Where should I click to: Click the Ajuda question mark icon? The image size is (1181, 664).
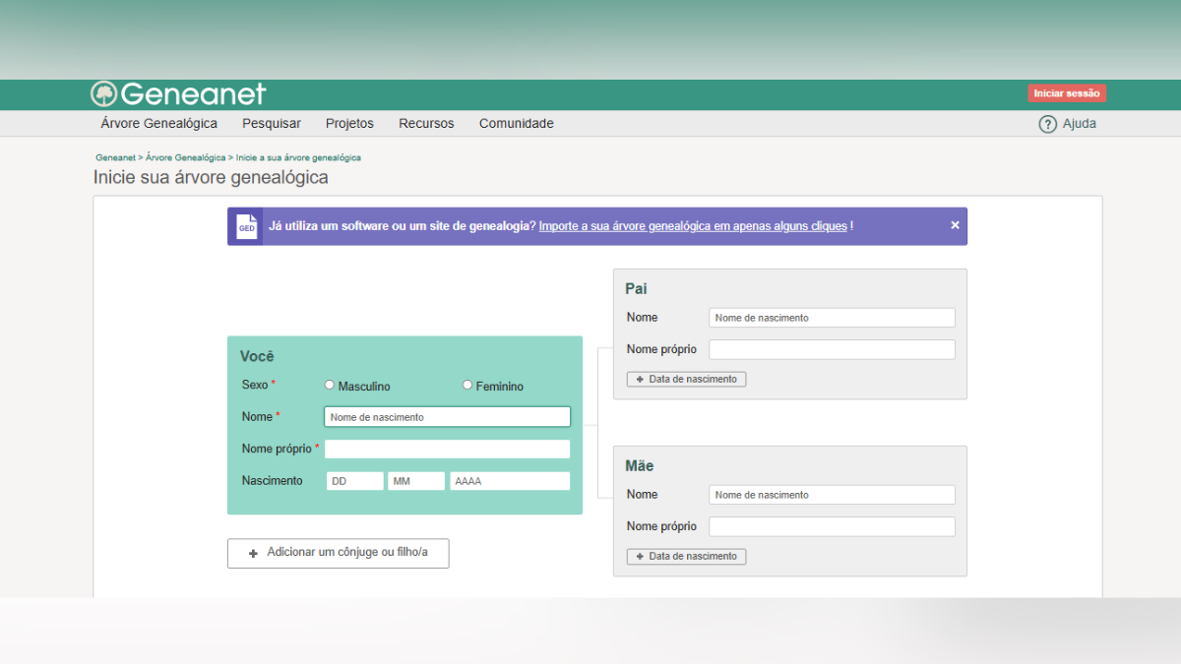1047,124
